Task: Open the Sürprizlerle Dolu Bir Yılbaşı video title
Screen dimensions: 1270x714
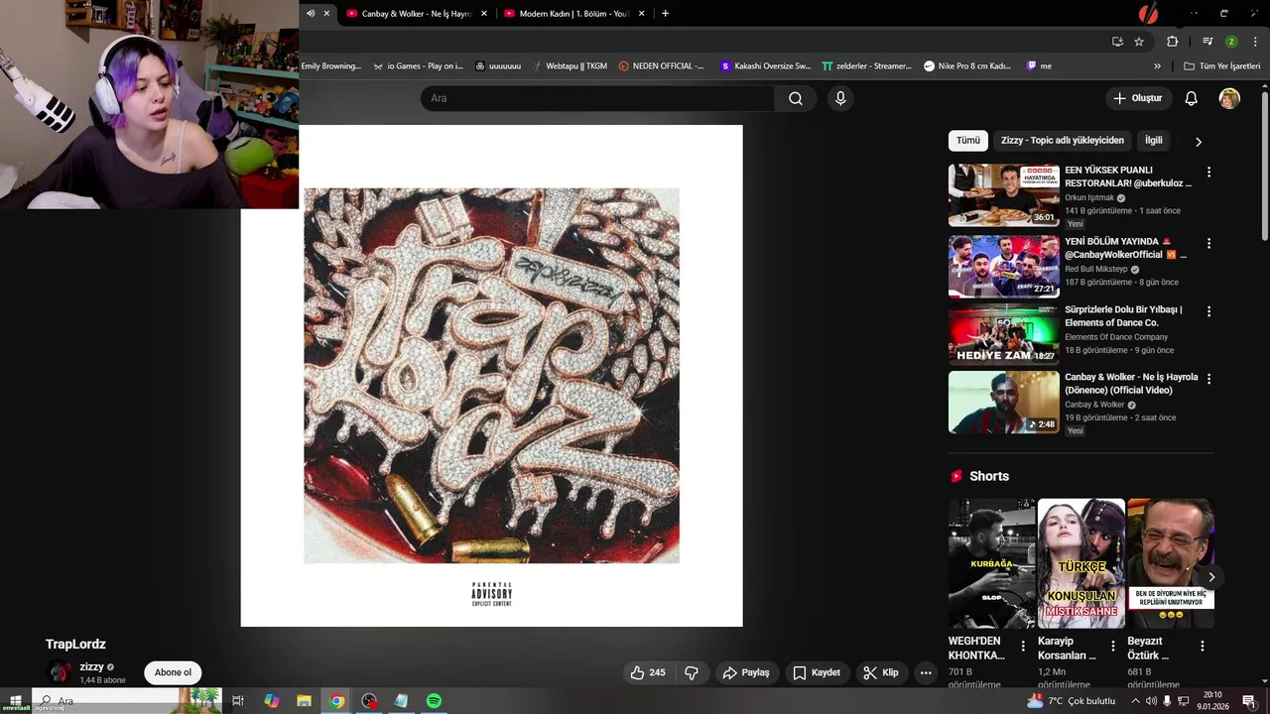Action: point(1124,316)
